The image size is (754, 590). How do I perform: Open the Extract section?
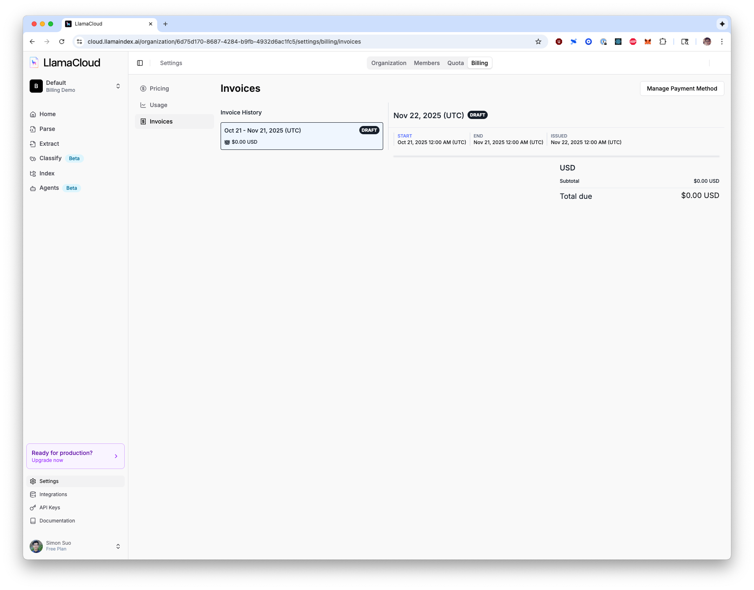point(49,144)
